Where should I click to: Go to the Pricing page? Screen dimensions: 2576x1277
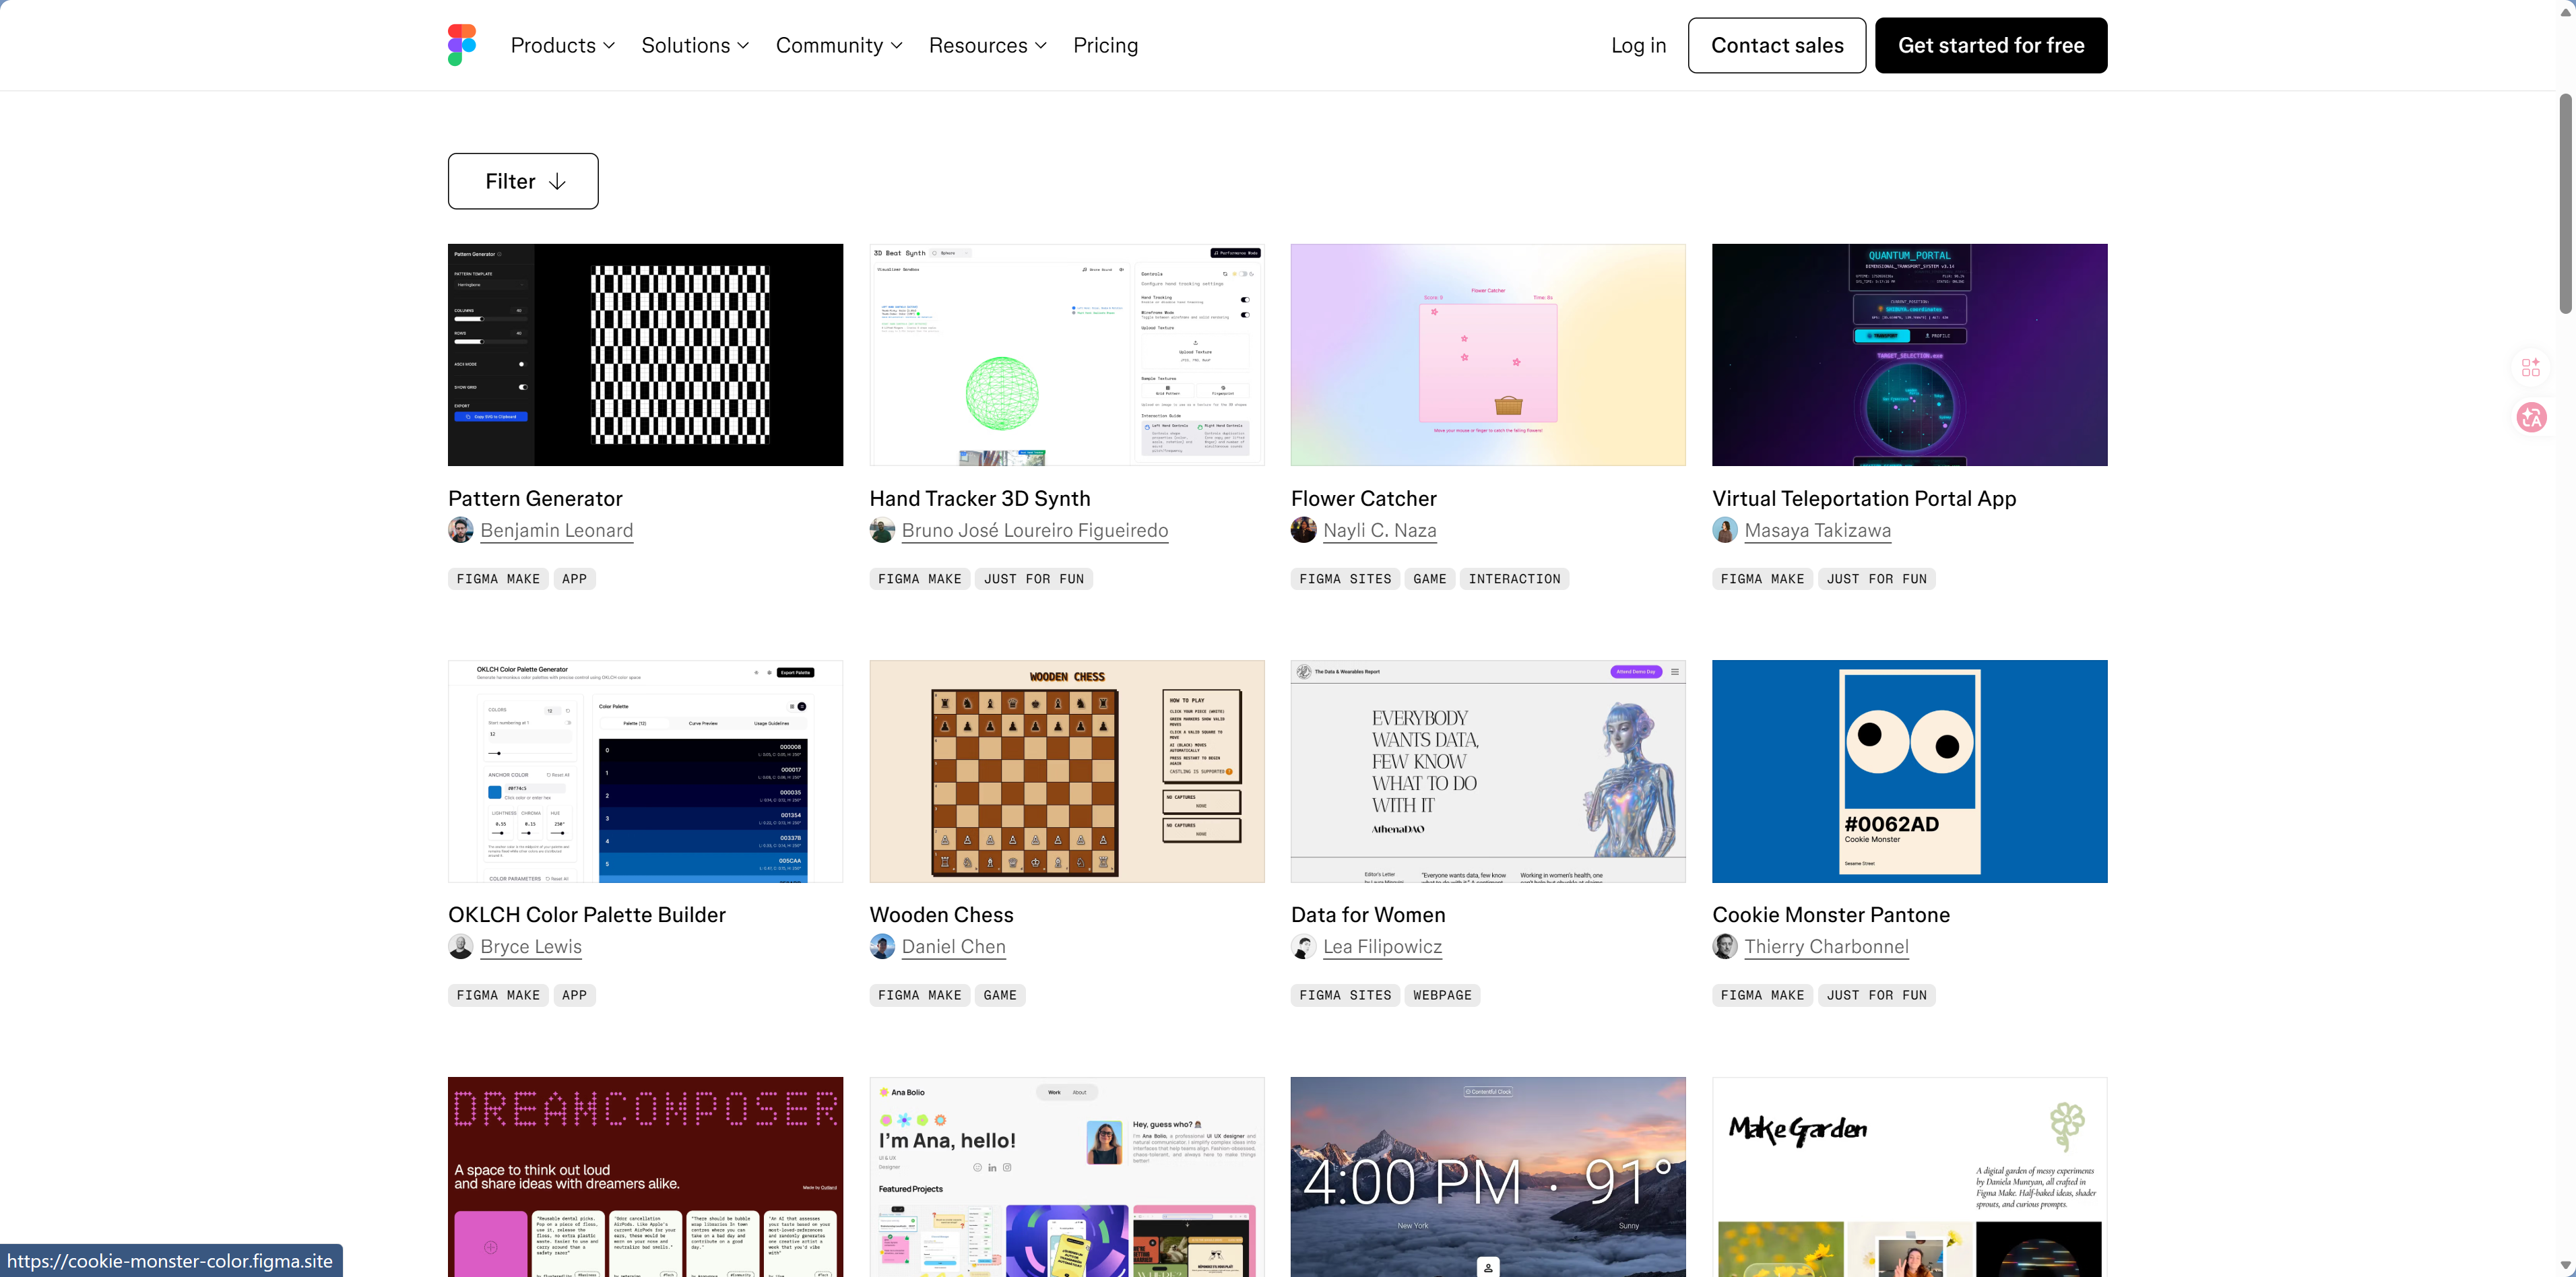pyautogui.click(x=1105, y=45)
